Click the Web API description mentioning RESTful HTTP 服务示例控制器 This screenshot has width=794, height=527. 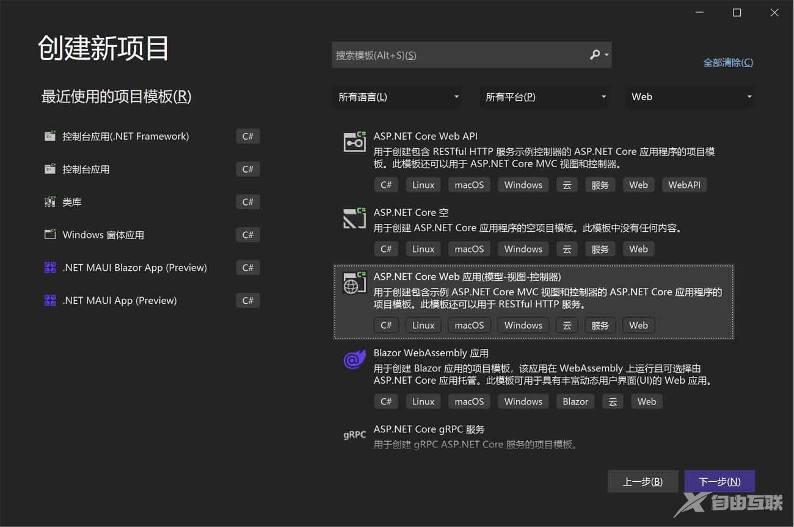544,158
